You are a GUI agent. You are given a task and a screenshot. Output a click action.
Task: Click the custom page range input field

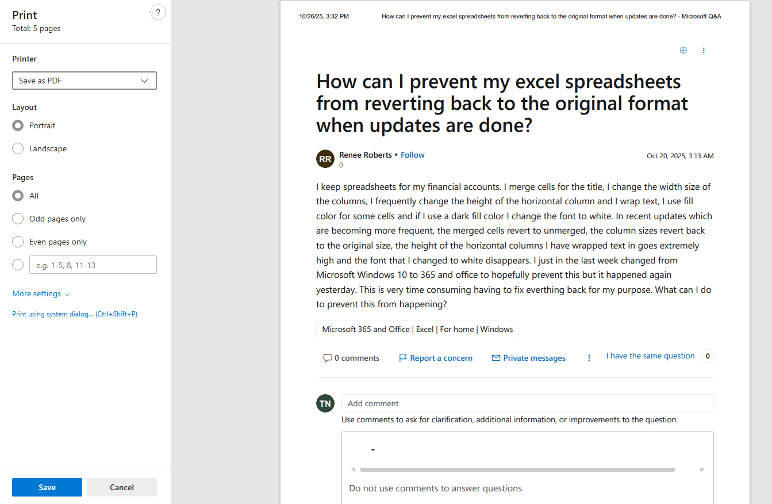93,265
